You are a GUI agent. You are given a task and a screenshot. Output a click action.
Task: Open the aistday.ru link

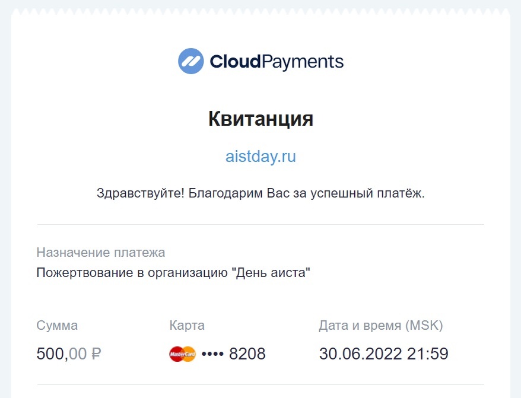[260, 157]
